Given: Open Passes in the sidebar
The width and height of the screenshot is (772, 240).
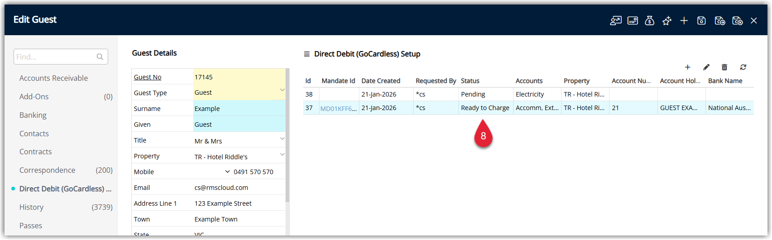Looking at the screenshot, I should pos(31,226).
